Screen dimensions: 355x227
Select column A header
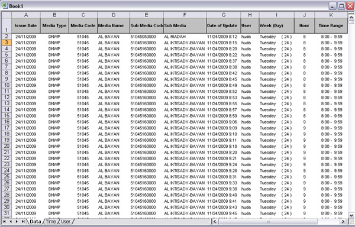26,15
